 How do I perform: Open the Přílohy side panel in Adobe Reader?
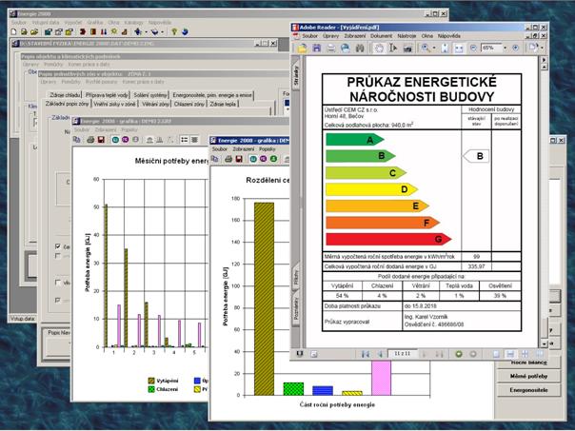click(x=297, y=279)
